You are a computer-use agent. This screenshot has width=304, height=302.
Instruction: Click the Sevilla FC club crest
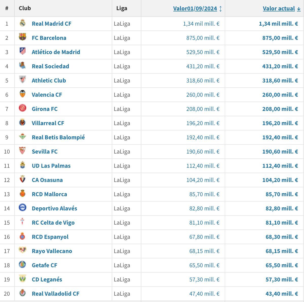click(23, 152)
